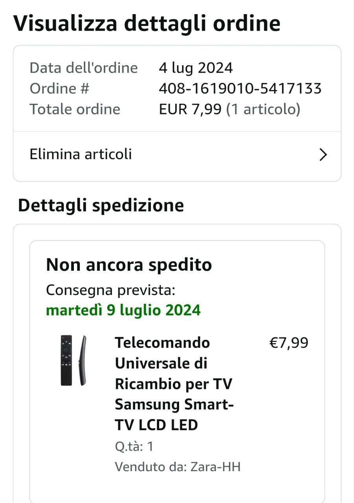Tap the Dettagli spedizione section heading

click(x=101, y=206)
